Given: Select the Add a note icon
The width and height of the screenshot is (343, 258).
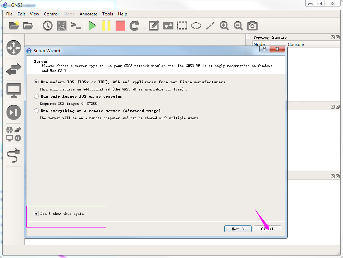Looking at the screenshot, I should 154,26.
